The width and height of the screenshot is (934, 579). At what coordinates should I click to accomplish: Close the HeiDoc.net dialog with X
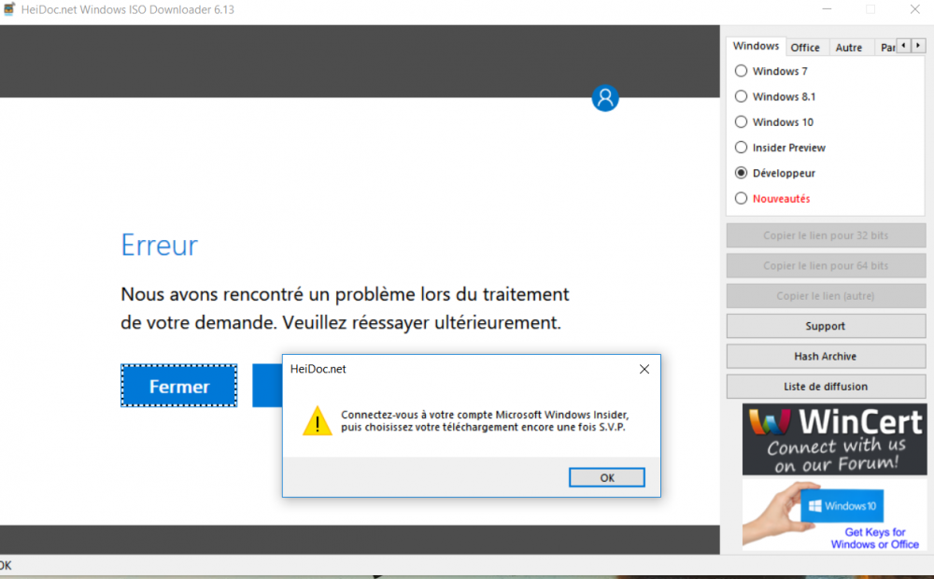[644, 369]
